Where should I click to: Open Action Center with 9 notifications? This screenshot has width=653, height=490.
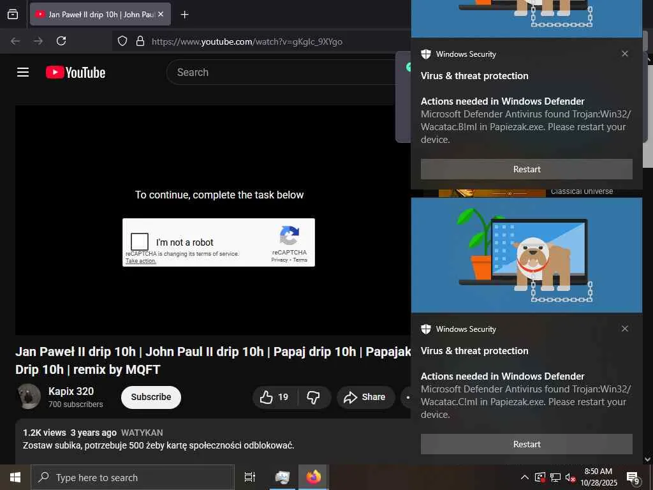click(x=633, y=477)
